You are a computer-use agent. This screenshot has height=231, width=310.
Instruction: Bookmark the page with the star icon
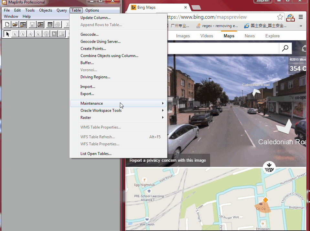coord(280,17)
